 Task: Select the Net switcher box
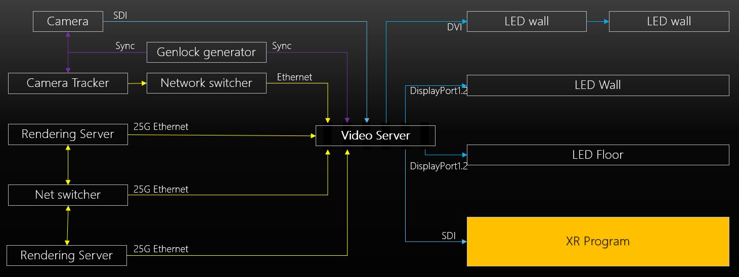(x=68, y=195)
